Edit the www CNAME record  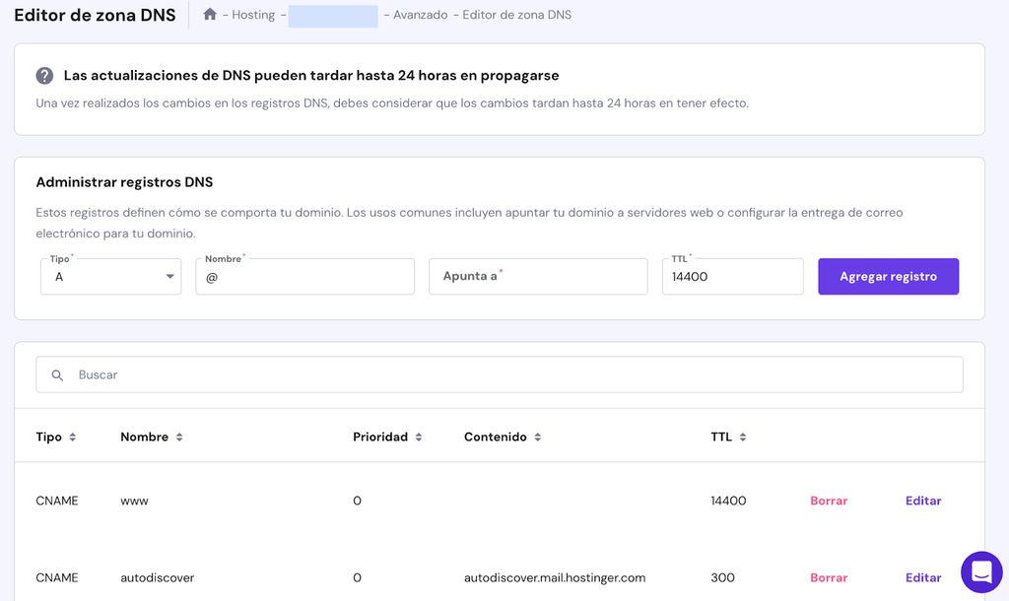(923, 501)
